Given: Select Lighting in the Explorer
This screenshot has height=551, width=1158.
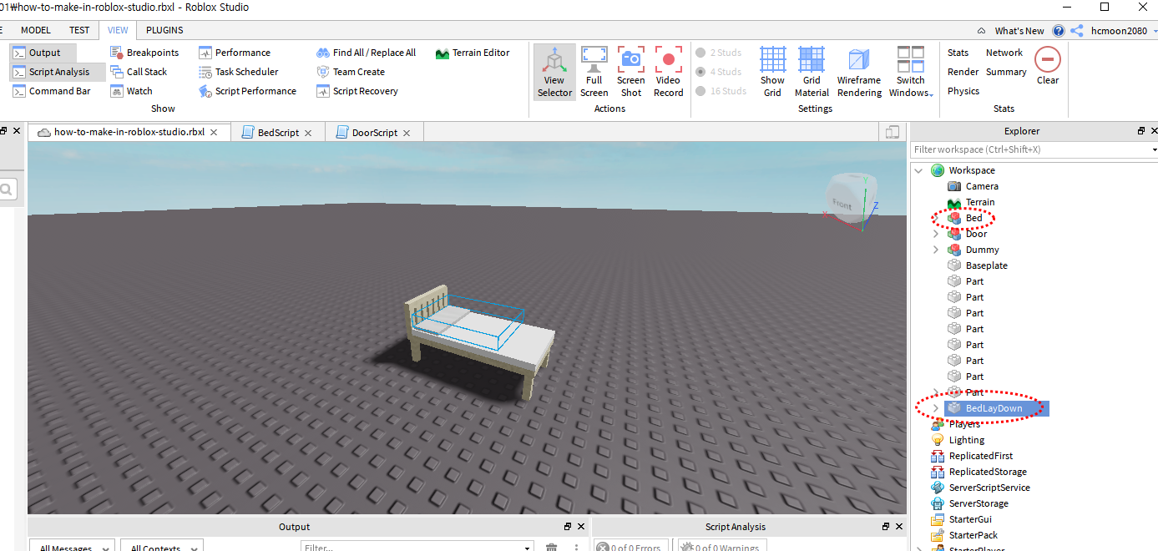Looking at the screenshot, I should click(967, 440).
